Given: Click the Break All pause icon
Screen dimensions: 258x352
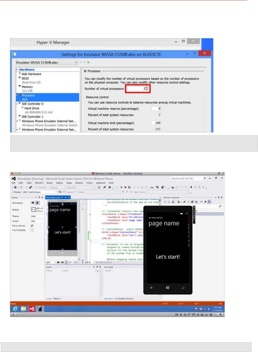Looking at the screenshot, I should tap(121, 187).
